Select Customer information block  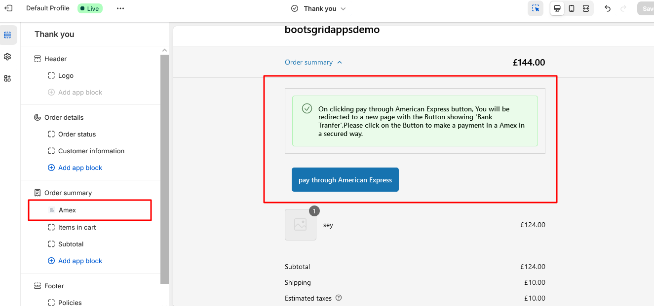[91, 151]
